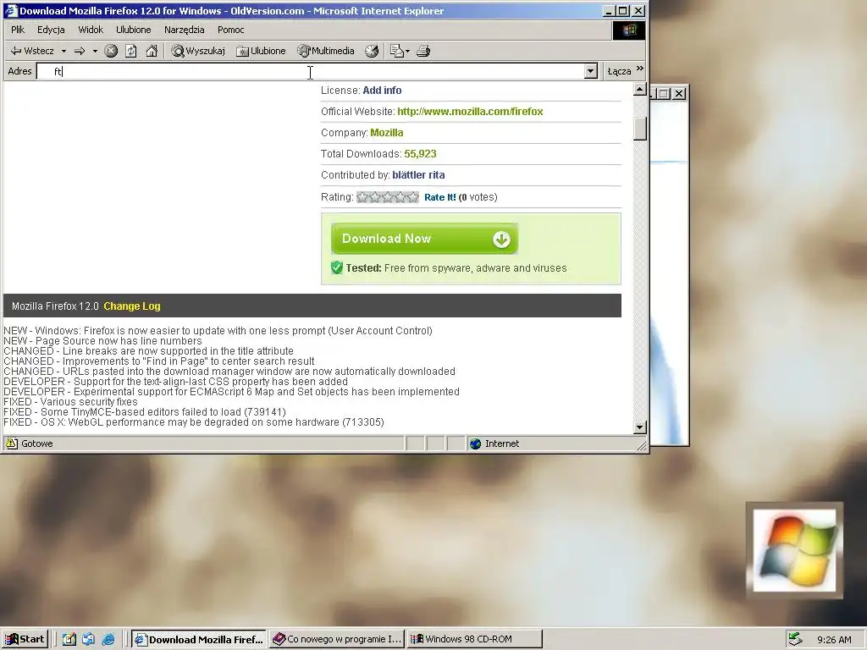This screenshot has width=867, height=650.
Task: Open the Ulubione menu
Action: coord(133,30)
